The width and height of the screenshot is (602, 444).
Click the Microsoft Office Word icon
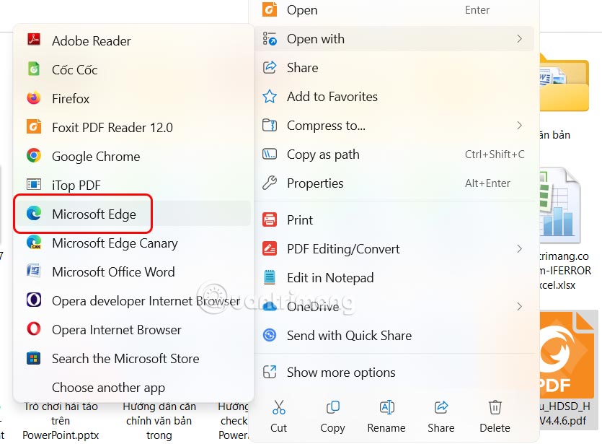coord(34,271)
